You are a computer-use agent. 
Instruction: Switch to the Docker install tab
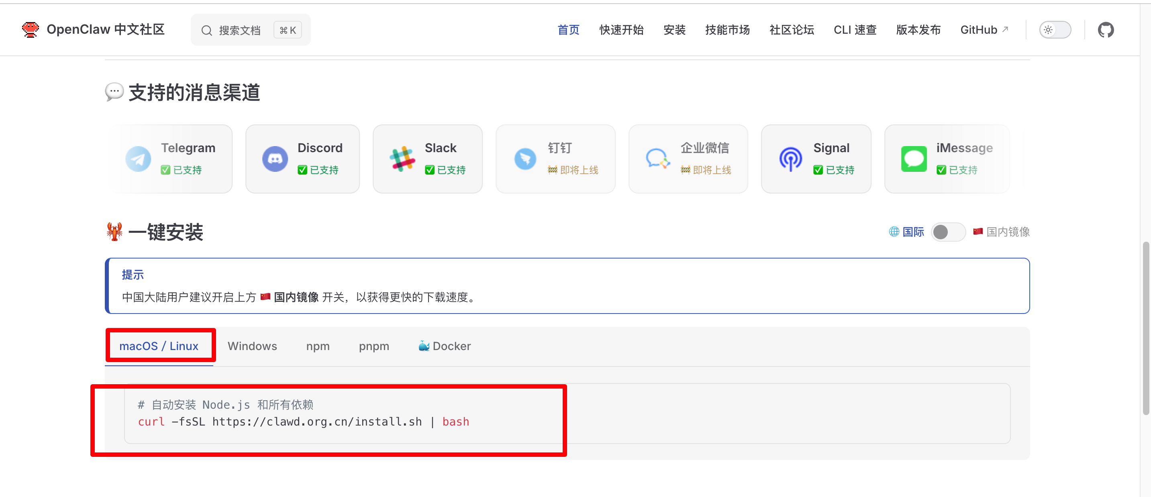coord(445,346)
